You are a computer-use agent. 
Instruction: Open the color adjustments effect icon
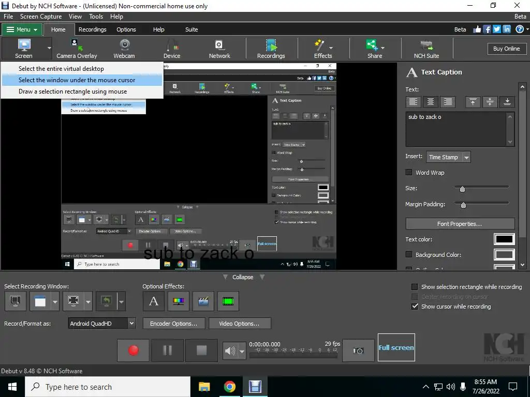pos(179,301)
